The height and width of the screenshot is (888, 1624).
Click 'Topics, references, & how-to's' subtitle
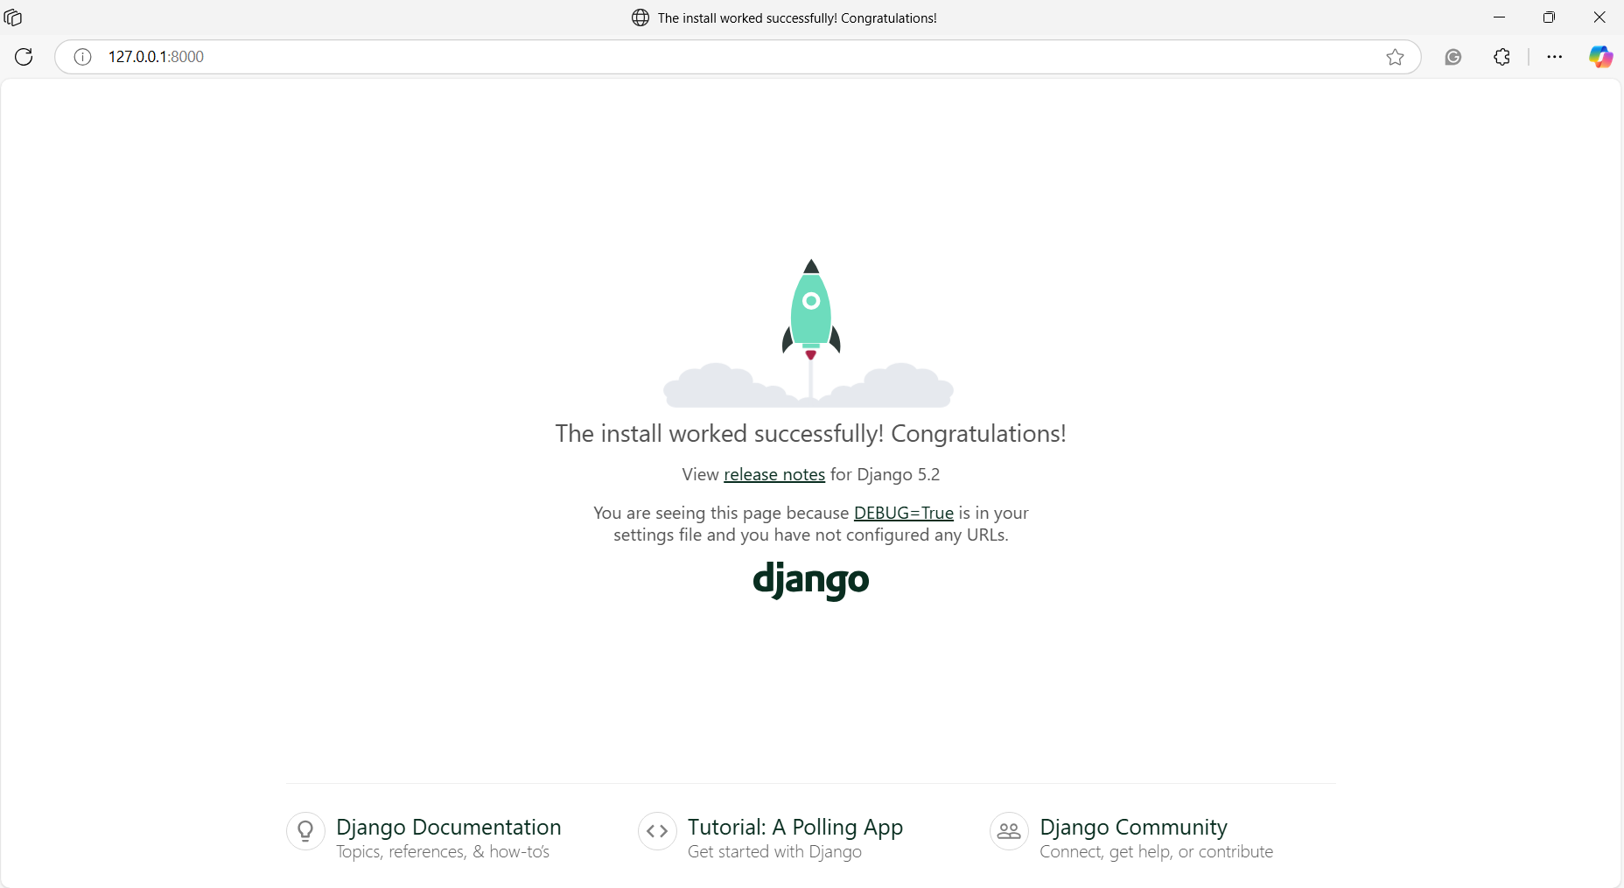pyautogui.click(x=443, y=851)
